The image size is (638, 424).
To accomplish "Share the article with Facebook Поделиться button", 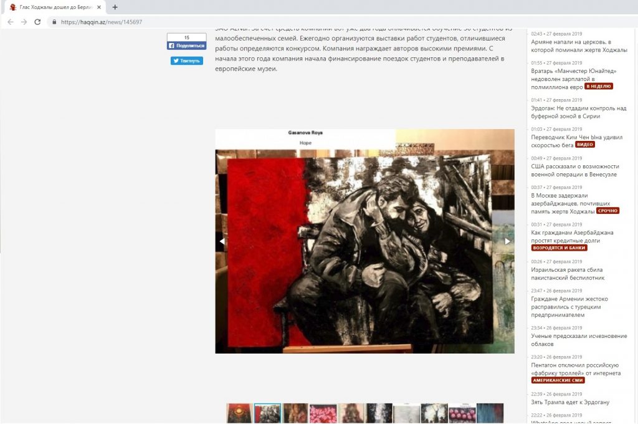I will 187,46.
